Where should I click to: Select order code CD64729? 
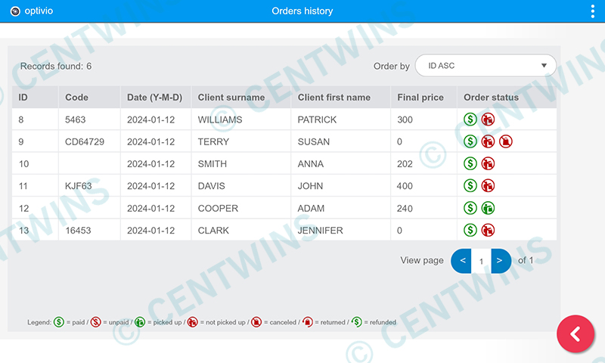tap(85, 141)
